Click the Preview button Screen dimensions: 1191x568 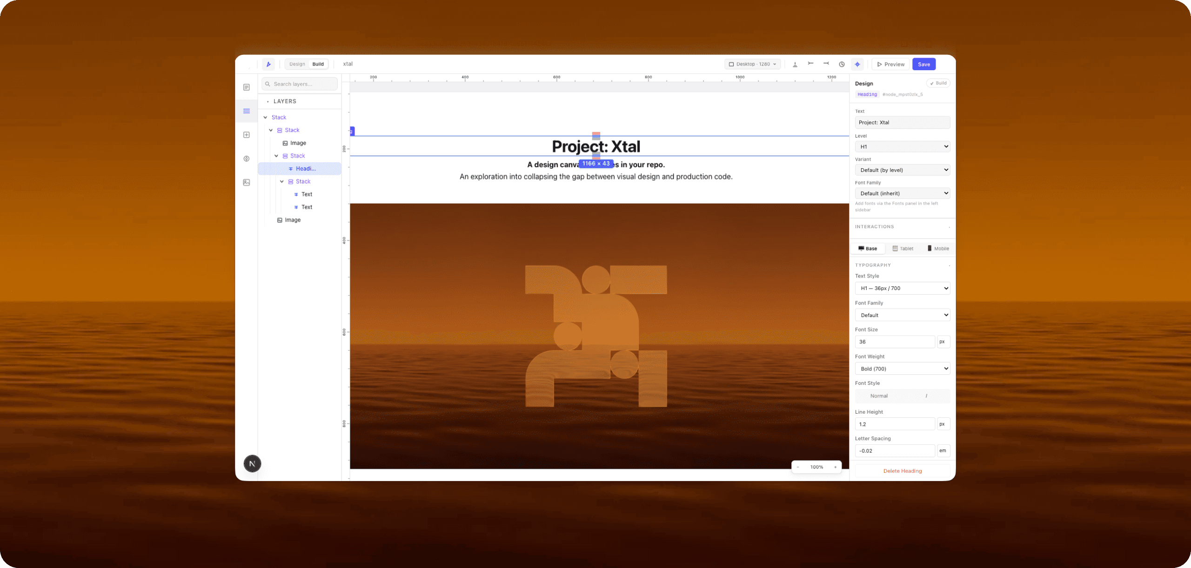click(890, 64)
